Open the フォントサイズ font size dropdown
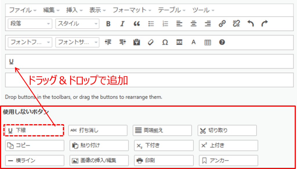297x169 pixels. click(x=77, y=42)
